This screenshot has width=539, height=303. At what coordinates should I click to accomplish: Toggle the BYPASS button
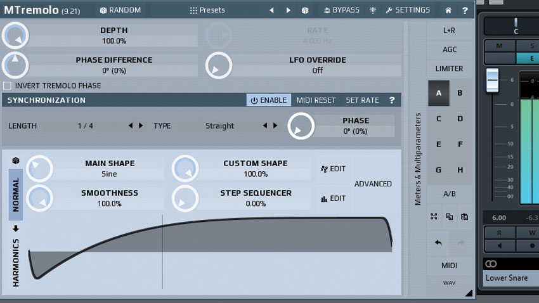point(341,10)
